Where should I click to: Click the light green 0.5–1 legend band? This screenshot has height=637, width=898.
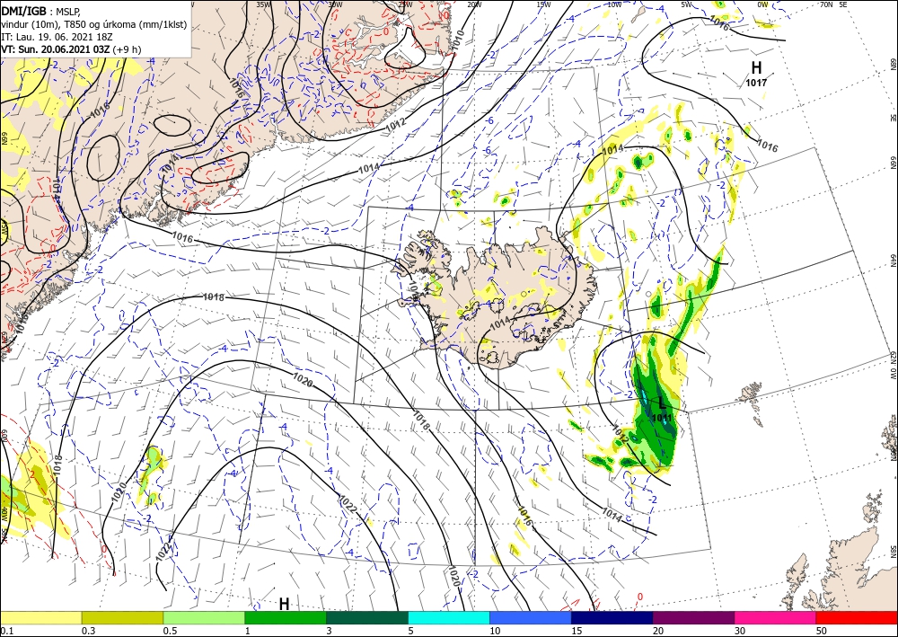204,617
